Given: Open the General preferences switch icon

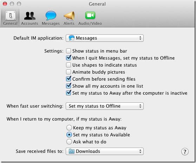Looking at the screenshot, I should [11, 15].
